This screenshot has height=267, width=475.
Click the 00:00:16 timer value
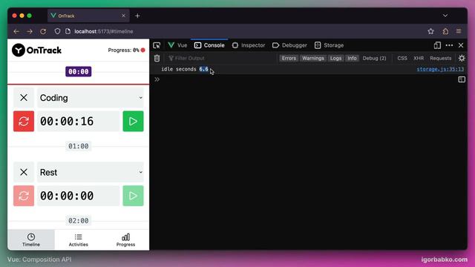(x=78, y=121)
